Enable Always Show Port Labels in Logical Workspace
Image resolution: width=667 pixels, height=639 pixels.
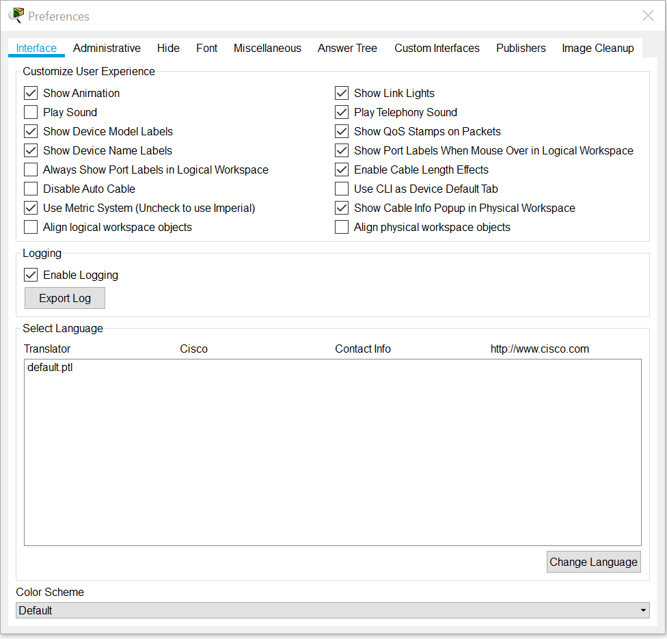tap(31, 170)
